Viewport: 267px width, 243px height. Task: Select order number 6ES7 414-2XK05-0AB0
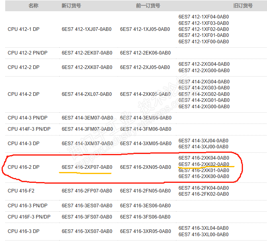point(145,94)
